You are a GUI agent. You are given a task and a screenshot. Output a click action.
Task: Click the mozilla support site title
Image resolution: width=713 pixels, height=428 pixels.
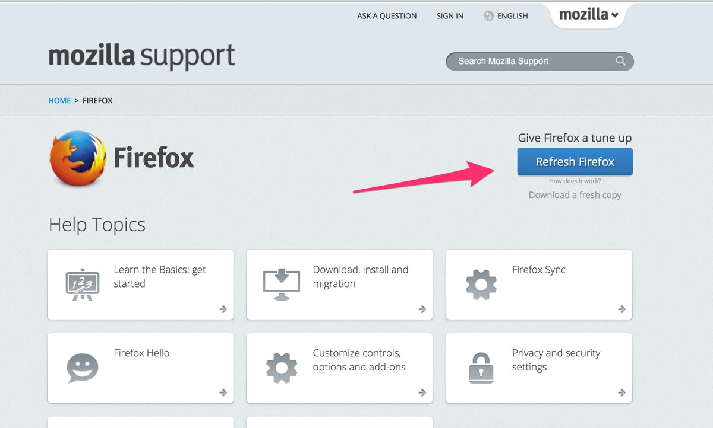click(141, 56)
